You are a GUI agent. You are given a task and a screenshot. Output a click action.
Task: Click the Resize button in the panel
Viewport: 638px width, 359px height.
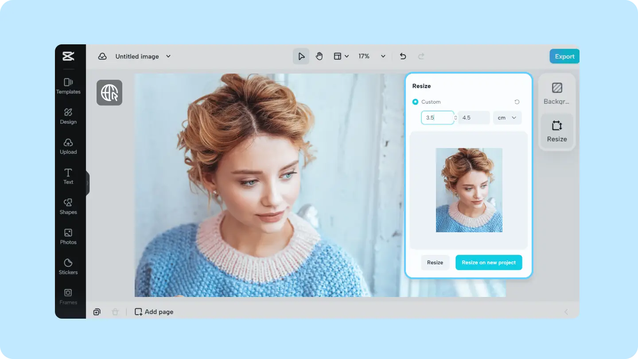[435, 262]
